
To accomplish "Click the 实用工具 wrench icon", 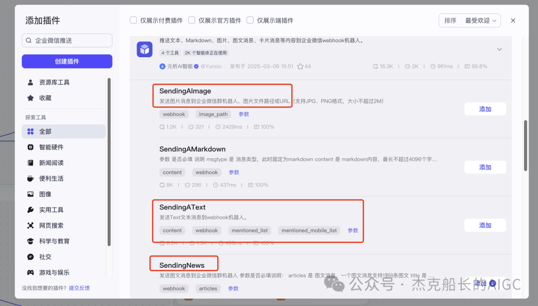I will pyautogui.click(x=30, y=209).
